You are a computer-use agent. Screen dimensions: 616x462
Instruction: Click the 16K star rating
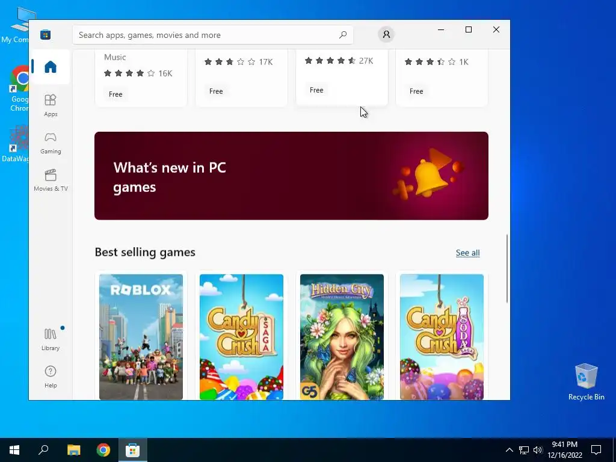[x=138, y=73]
